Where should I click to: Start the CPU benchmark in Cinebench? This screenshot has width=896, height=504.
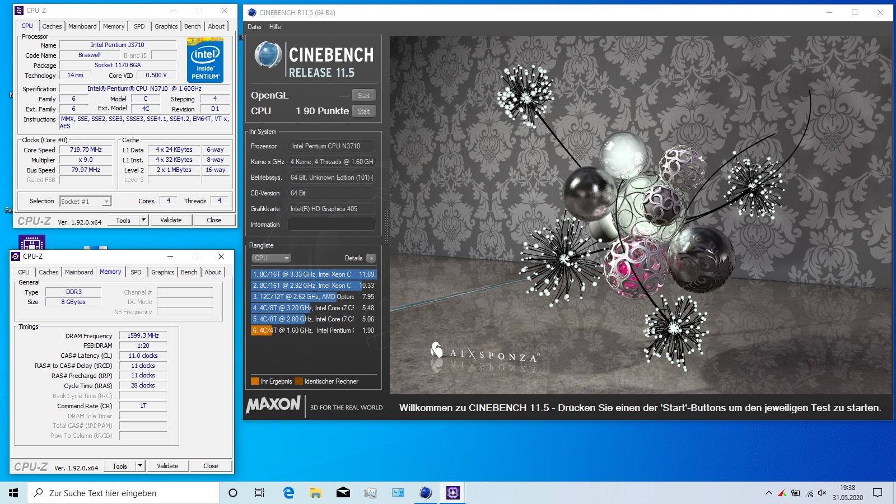[363, 111]
